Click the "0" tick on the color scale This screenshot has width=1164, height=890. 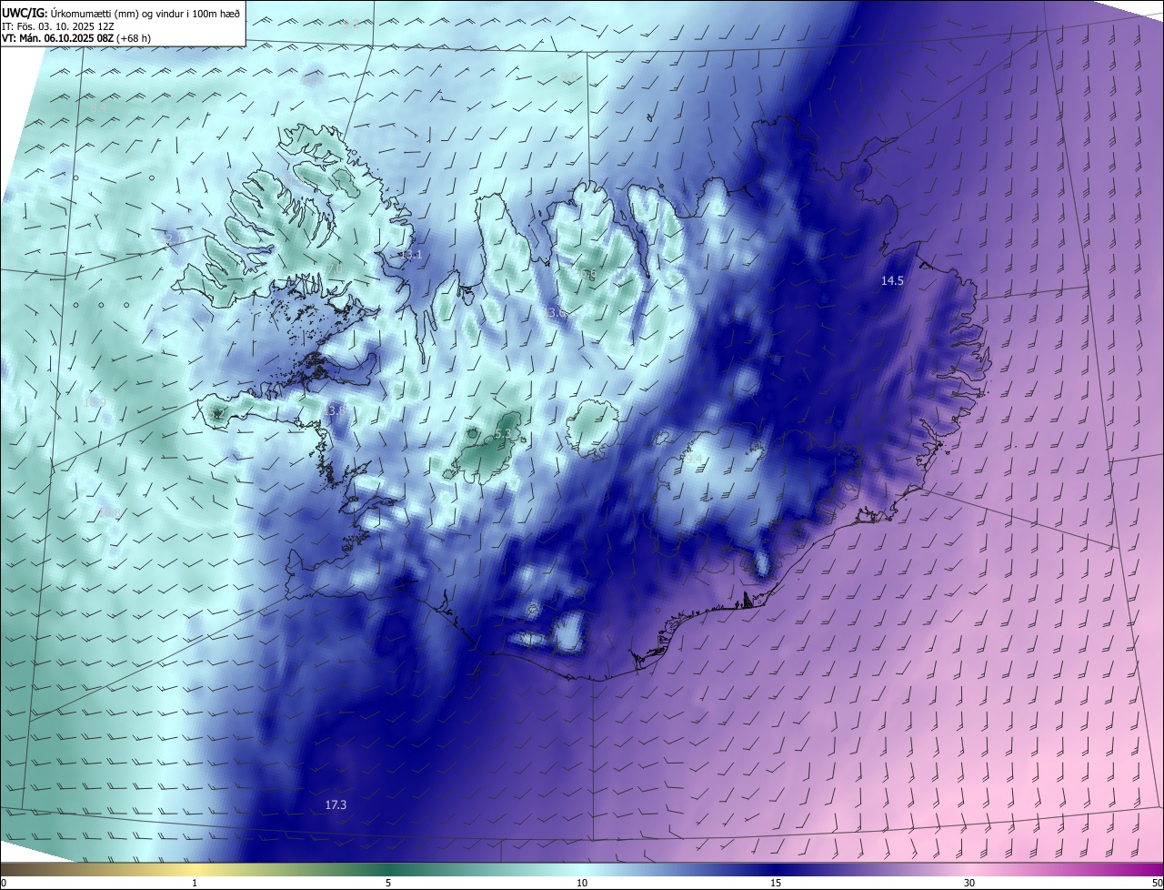4,883
